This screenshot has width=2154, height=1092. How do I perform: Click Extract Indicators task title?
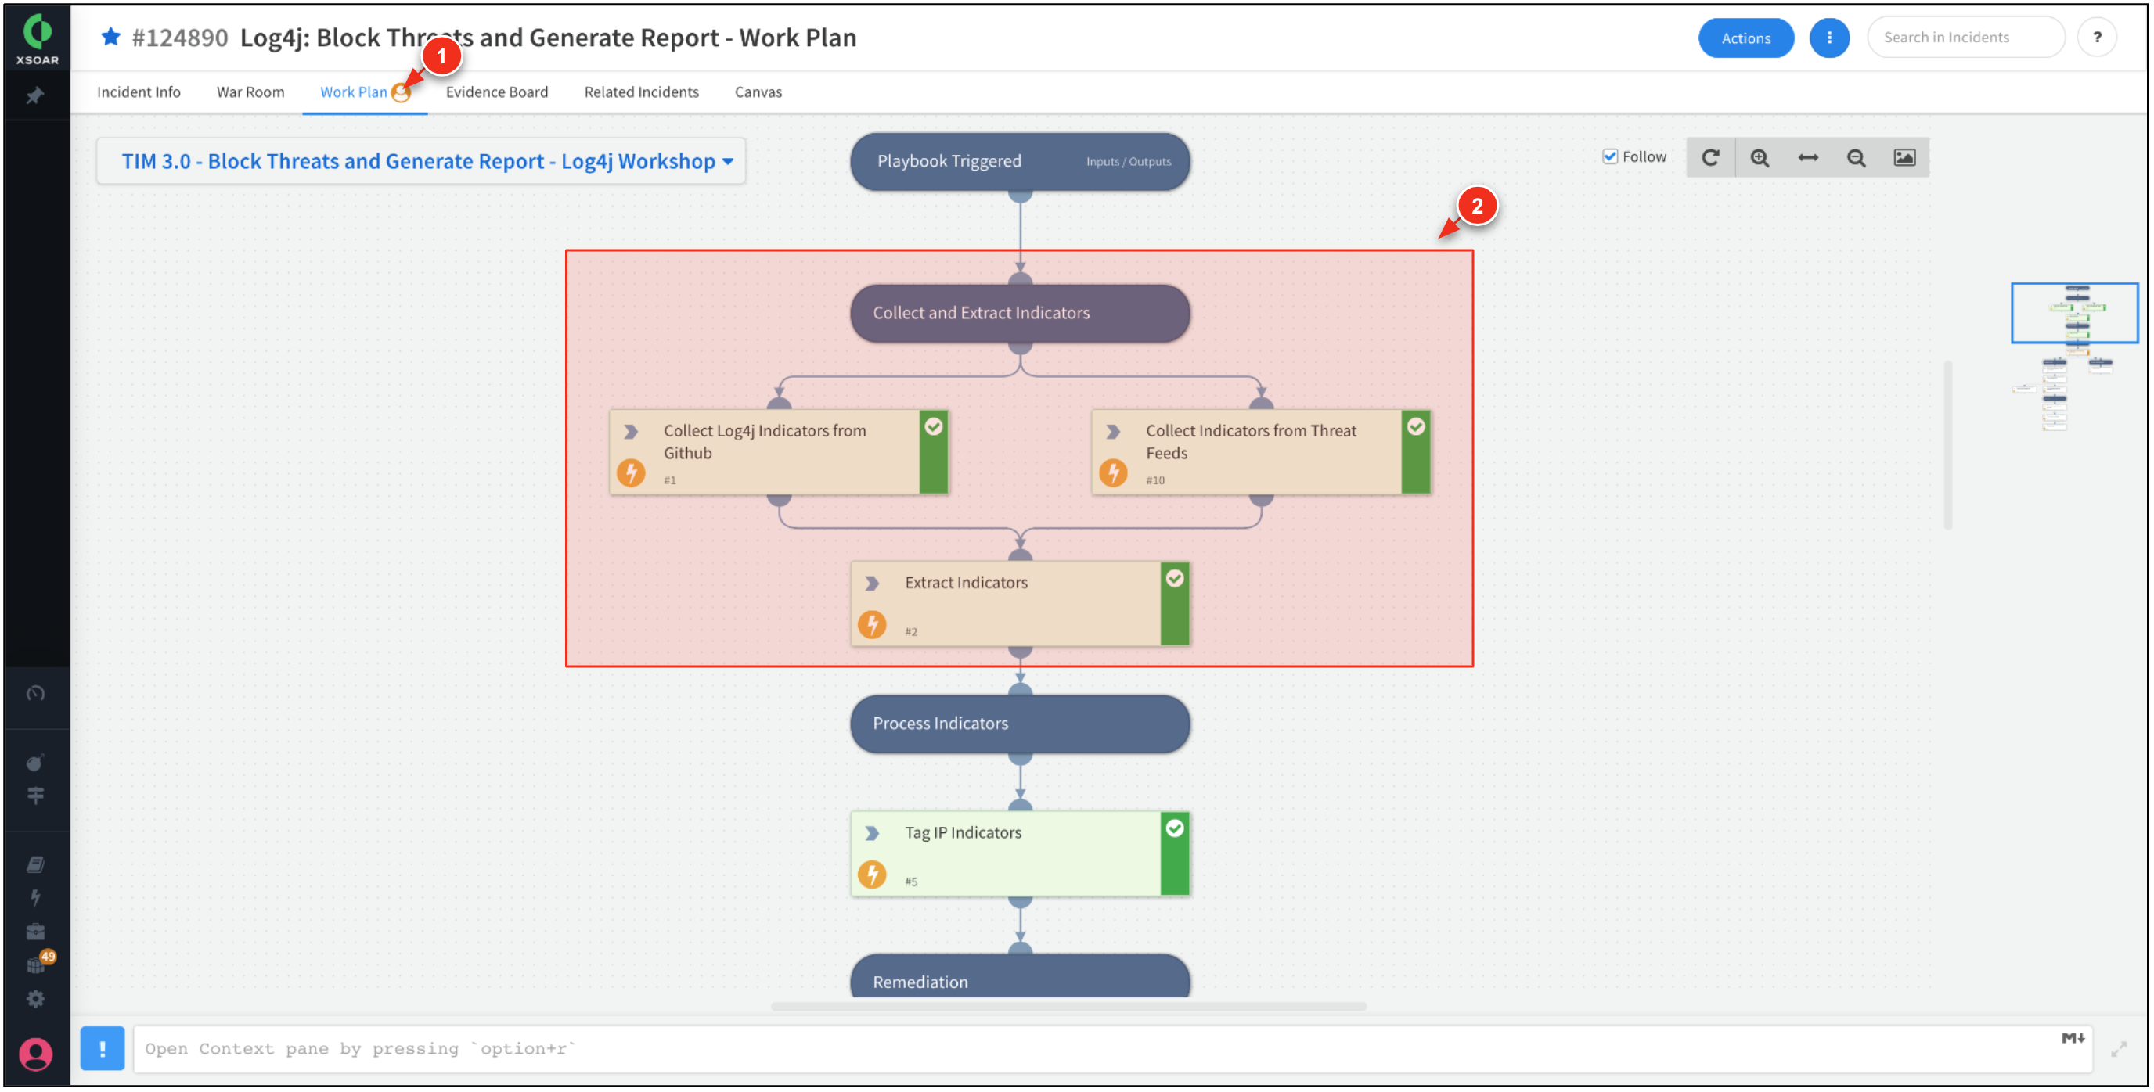point(966,582)
